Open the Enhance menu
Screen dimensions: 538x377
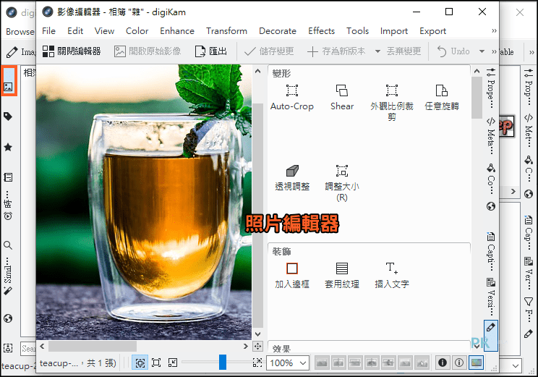177,31
